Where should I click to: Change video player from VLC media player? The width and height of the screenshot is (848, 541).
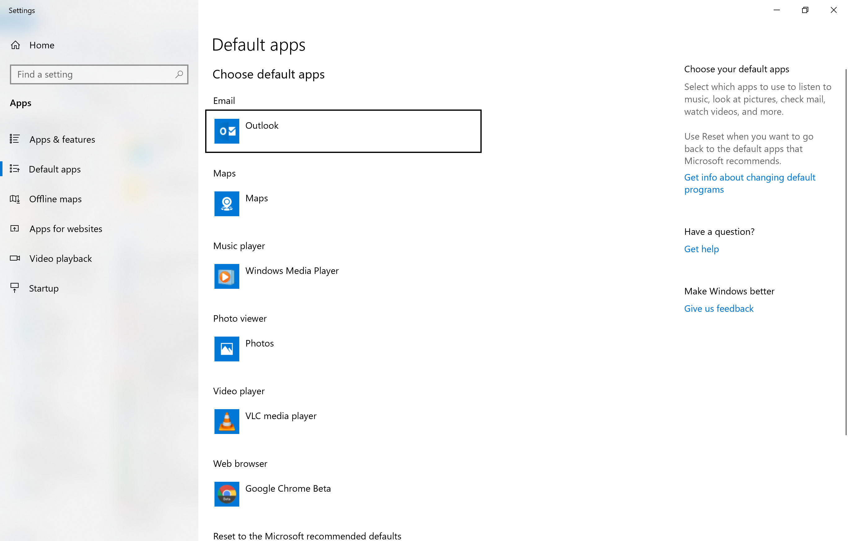(x=343, y=422)
